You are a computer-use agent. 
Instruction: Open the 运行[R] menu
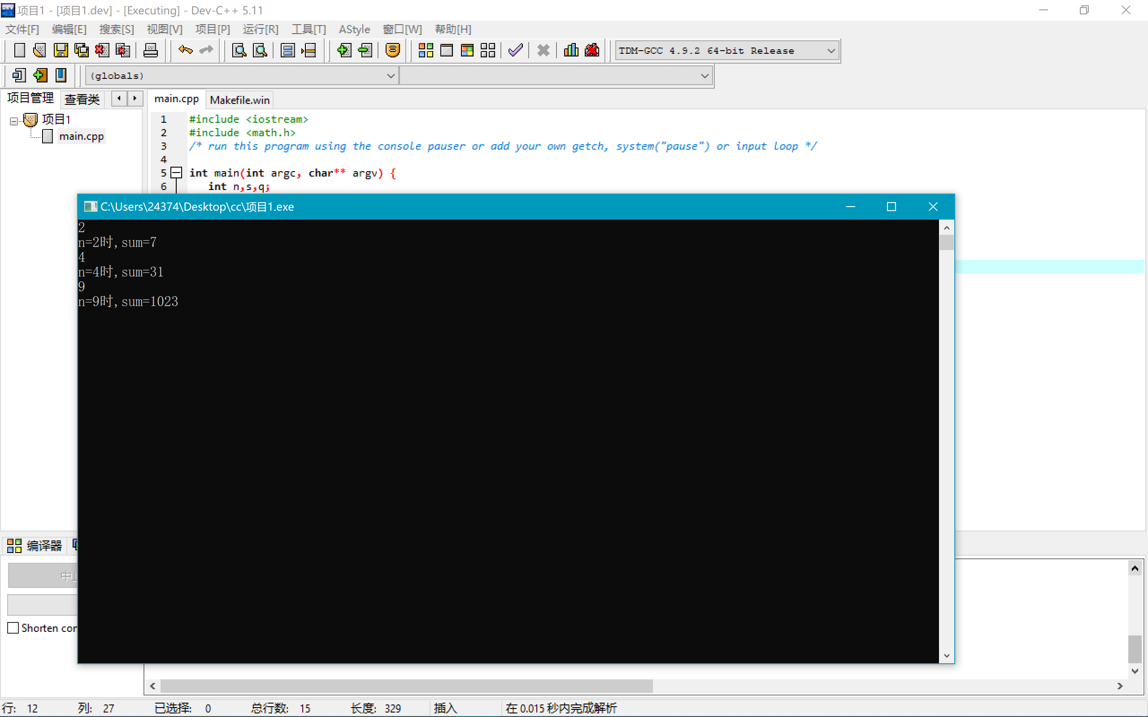click(x=261, y=30)
